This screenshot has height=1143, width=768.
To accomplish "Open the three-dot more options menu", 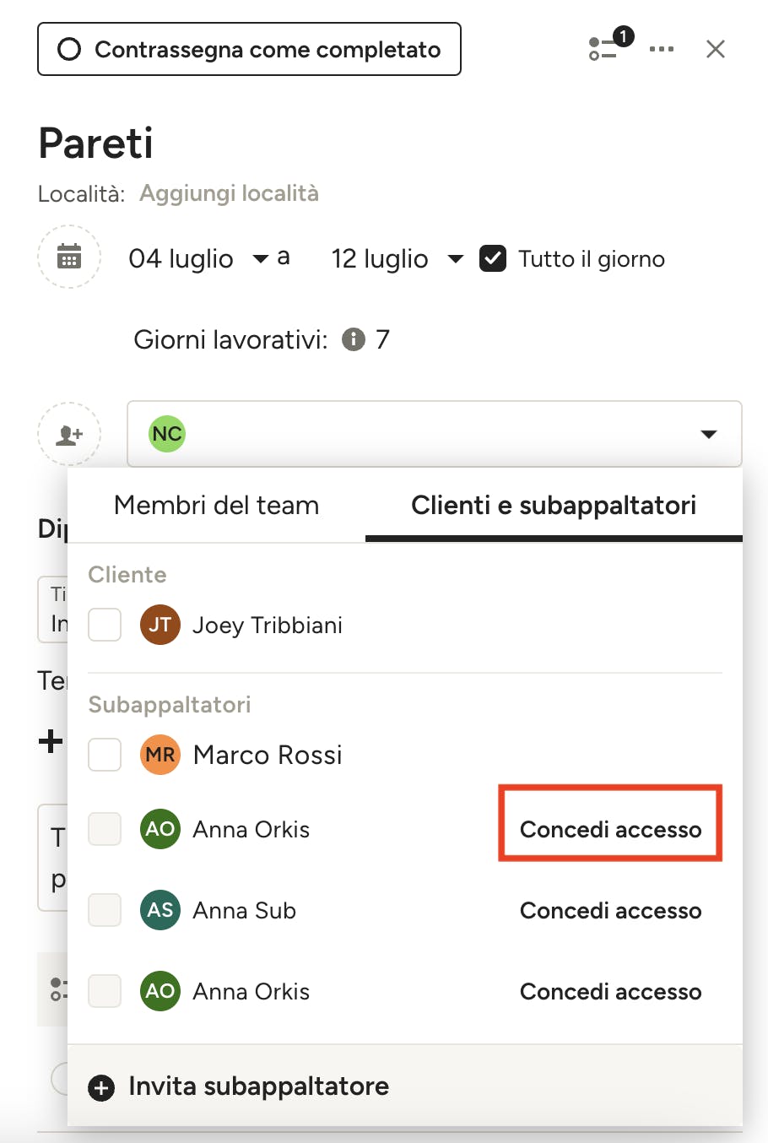I will (x=662, y=49).
